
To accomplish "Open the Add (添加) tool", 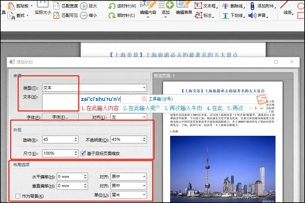I will (x=166, y=9).
